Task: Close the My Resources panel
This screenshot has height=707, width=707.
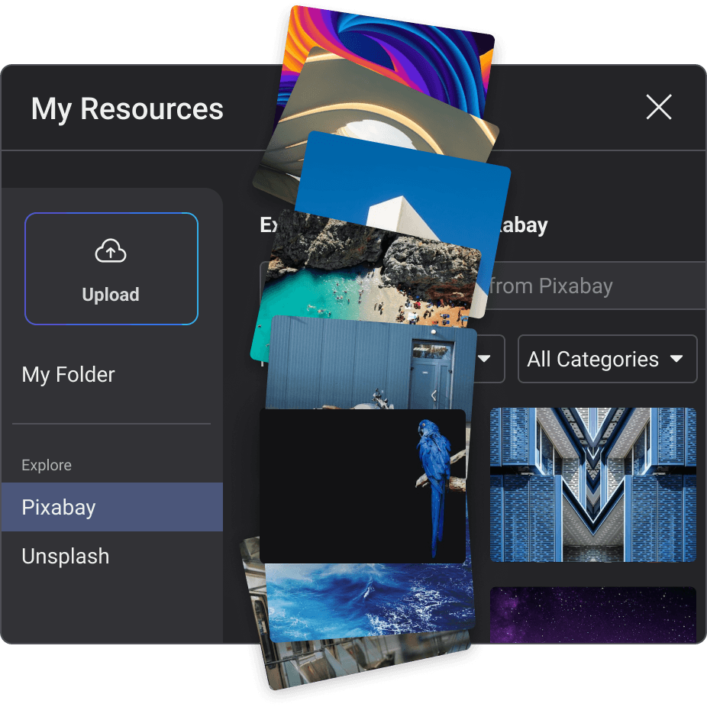Action: pos(658,108)
